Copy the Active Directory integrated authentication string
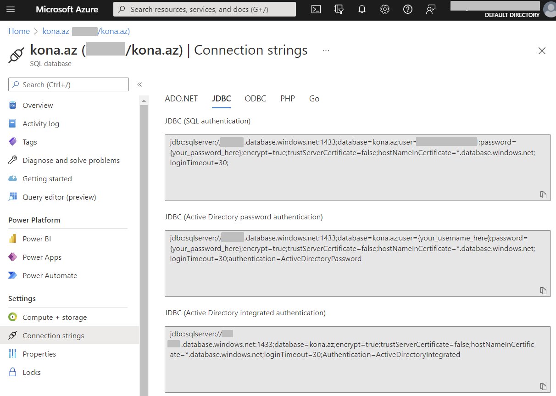The height and width of the screenshot is (396, 556). 543,386
